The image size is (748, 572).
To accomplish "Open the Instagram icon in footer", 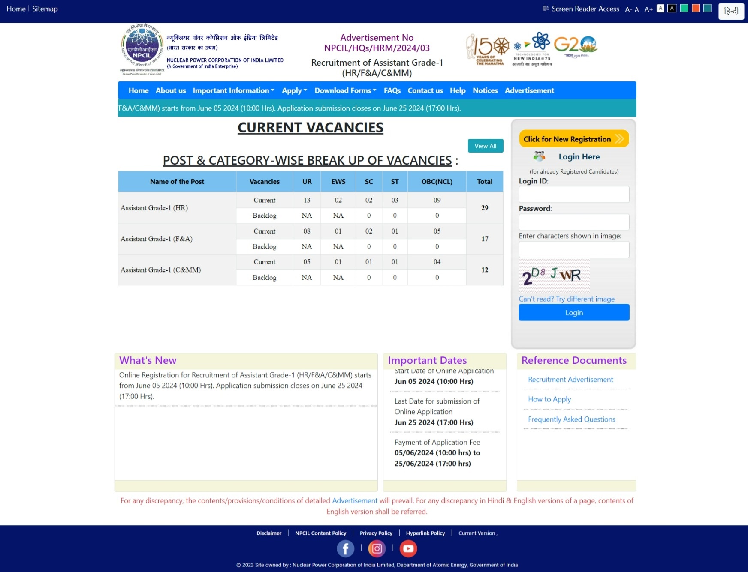I will tap(377, 548).
